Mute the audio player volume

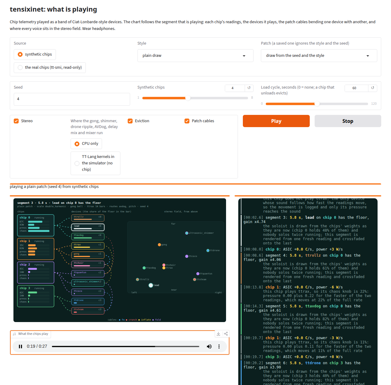pos(209,346)
